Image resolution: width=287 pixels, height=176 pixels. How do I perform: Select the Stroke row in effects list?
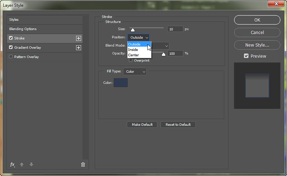click(x=45, y=38)
